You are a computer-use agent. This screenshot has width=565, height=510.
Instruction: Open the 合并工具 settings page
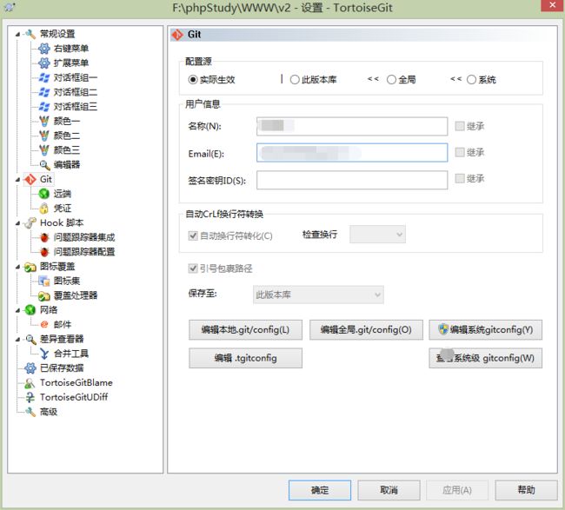pos(71,354)
